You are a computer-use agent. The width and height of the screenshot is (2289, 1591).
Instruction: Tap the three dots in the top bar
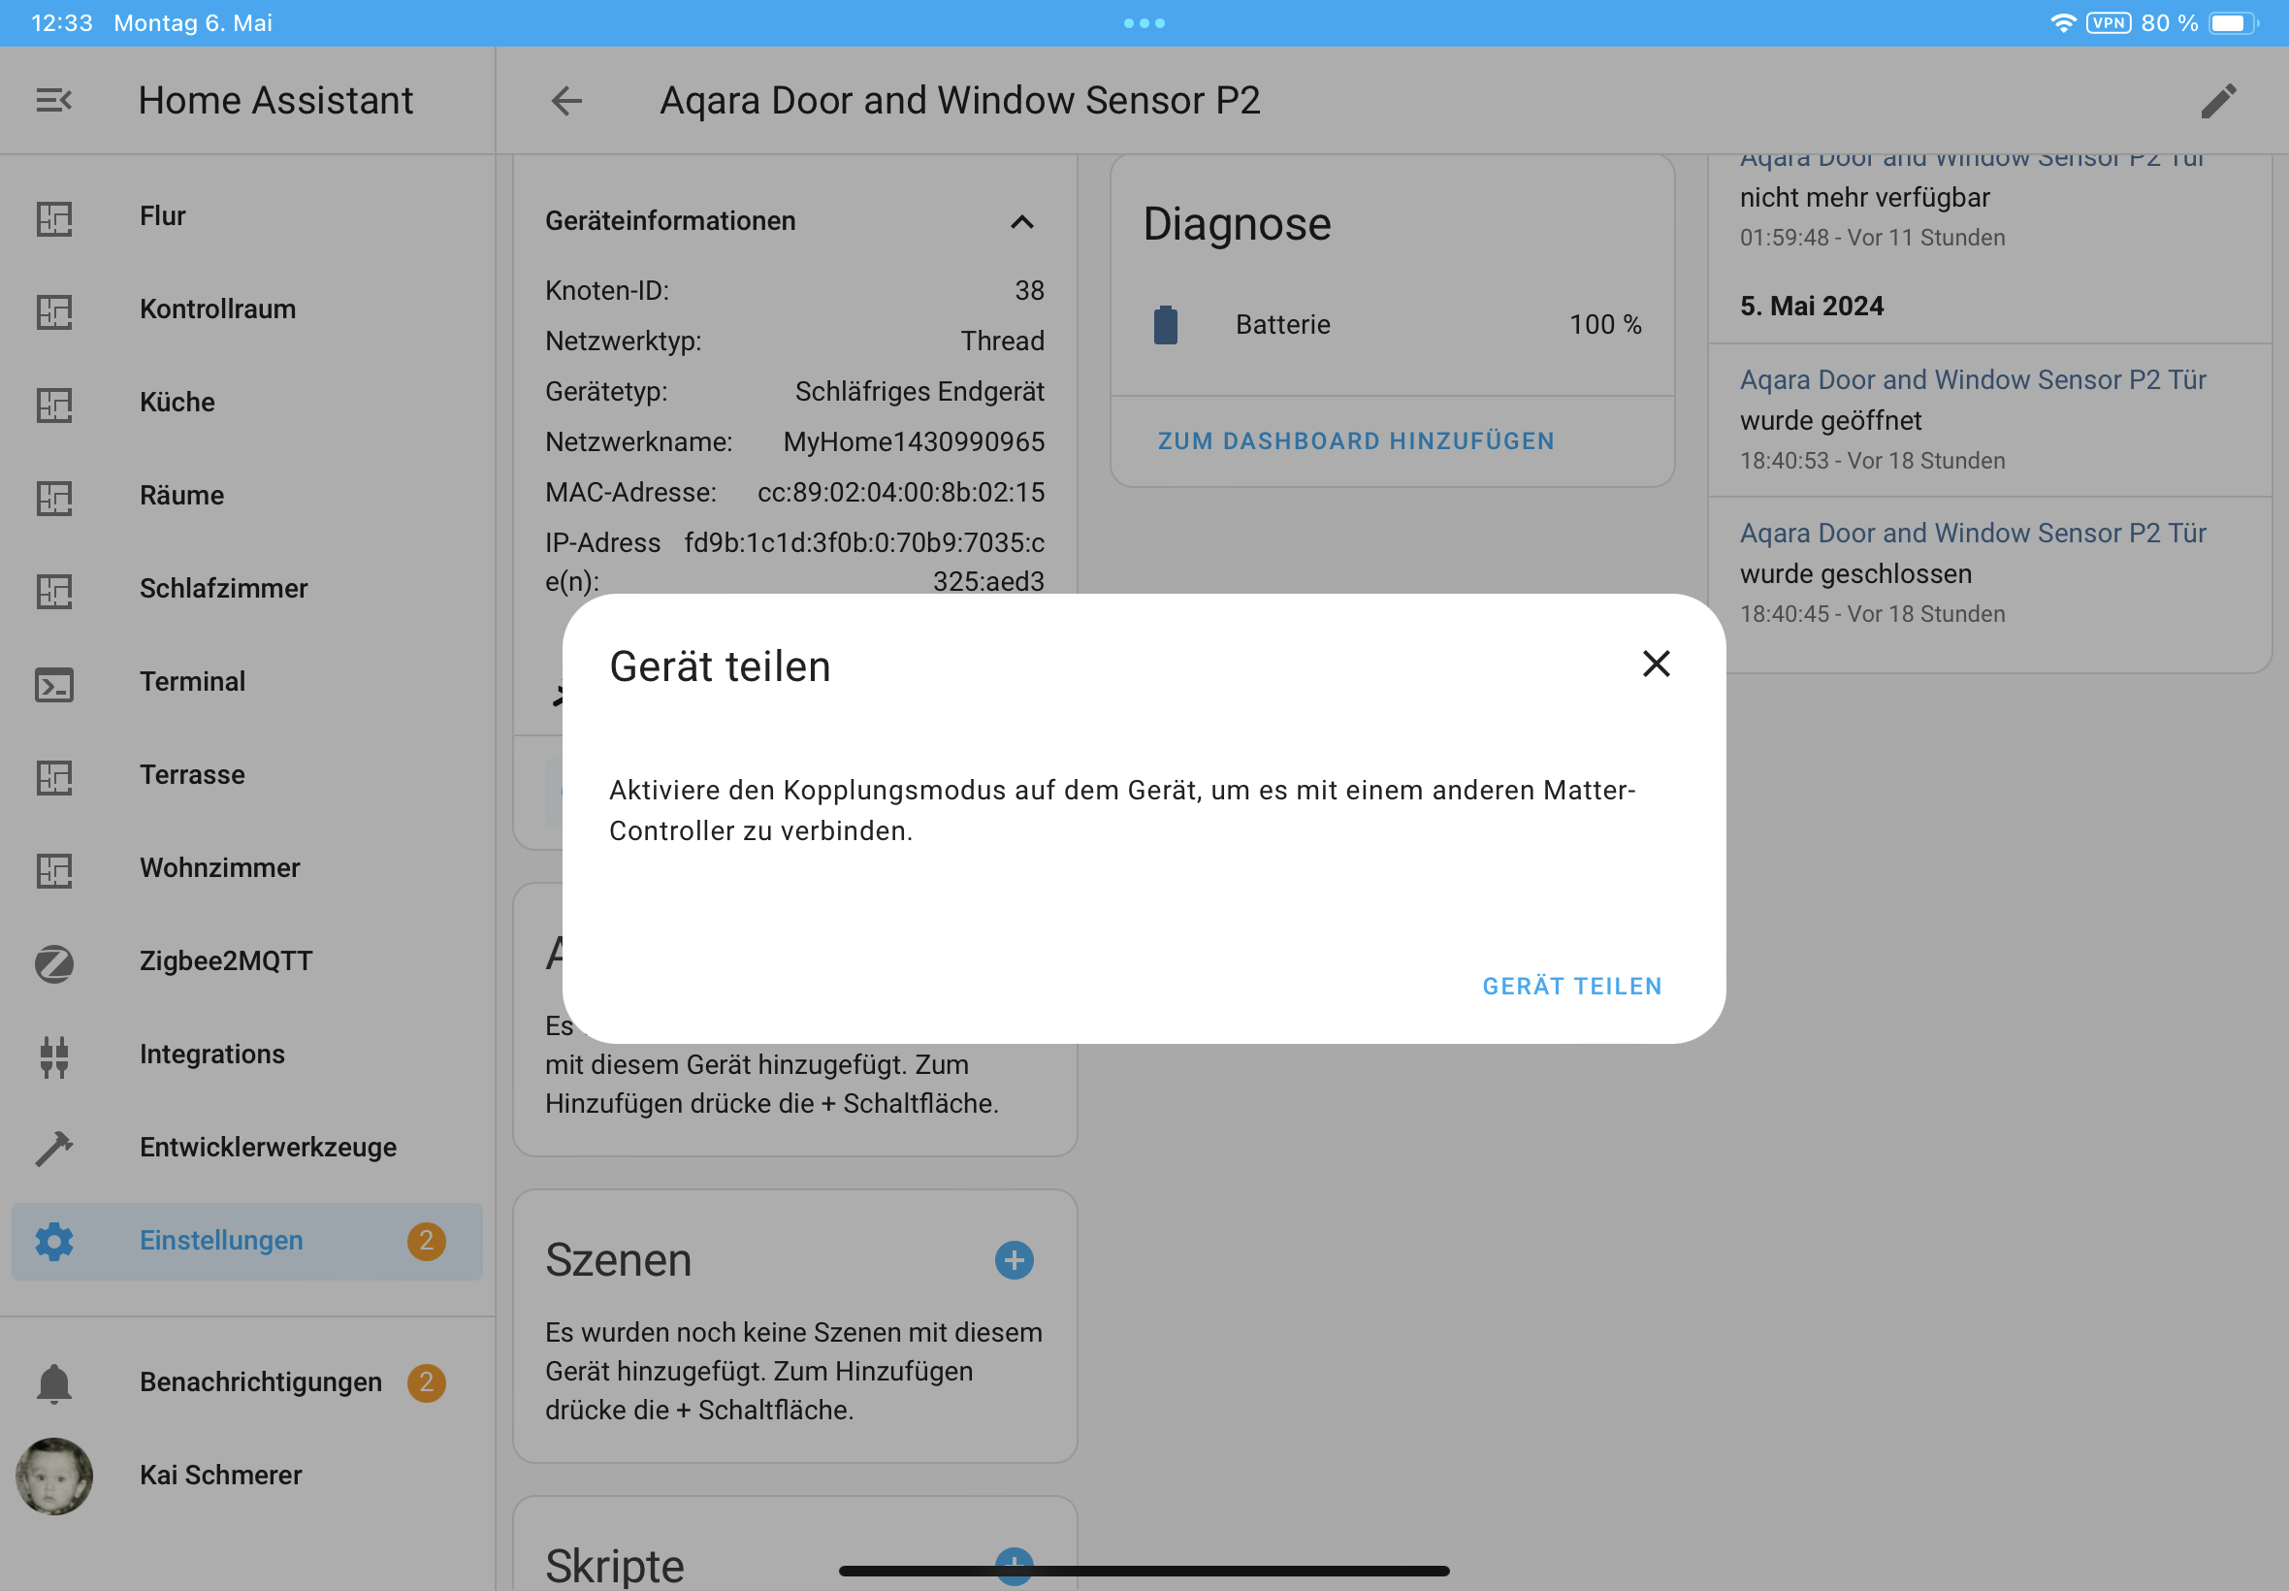[1144, 23]
